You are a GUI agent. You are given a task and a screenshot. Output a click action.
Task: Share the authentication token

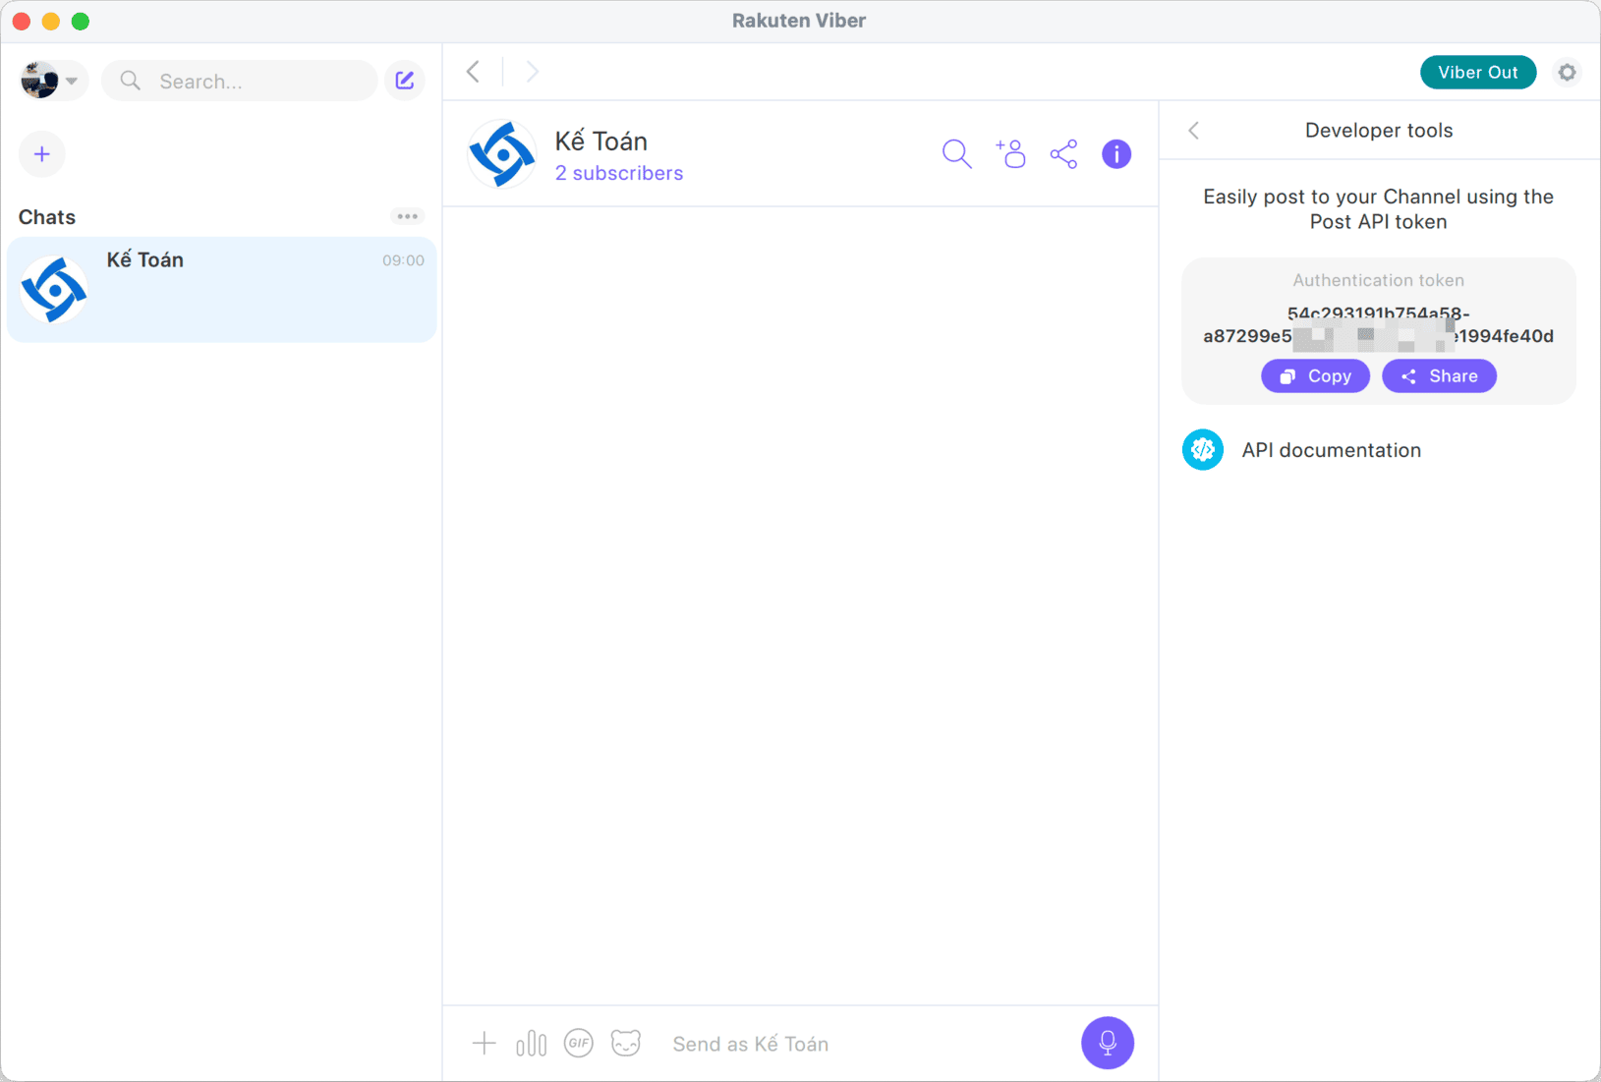[x=1439, y=376]
